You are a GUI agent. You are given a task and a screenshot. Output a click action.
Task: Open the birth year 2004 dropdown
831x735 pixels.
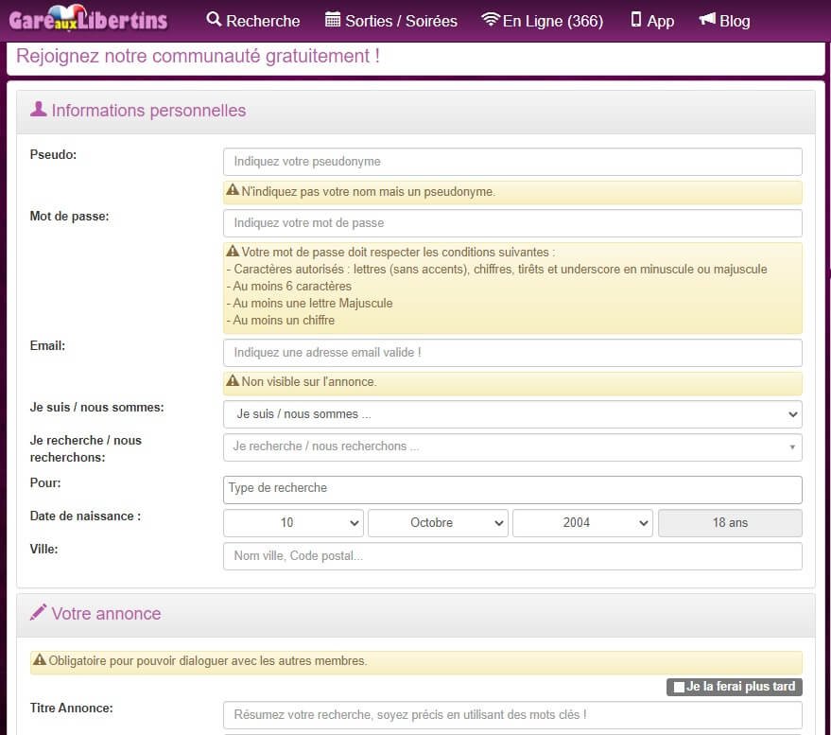[x=582, y=522]
